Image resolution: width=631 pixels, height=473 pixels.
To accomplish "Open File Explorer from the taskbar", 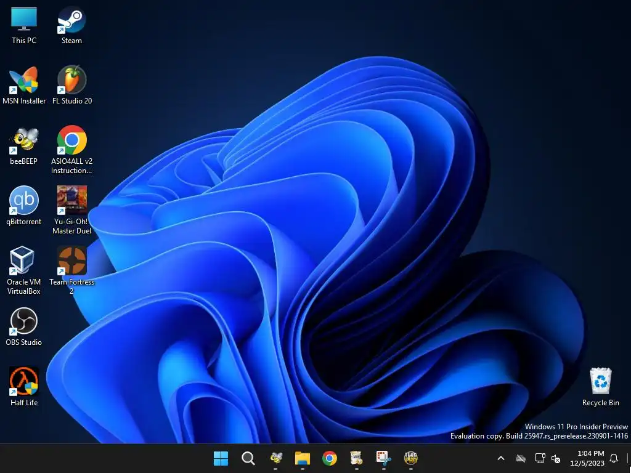I will (302, 458).
